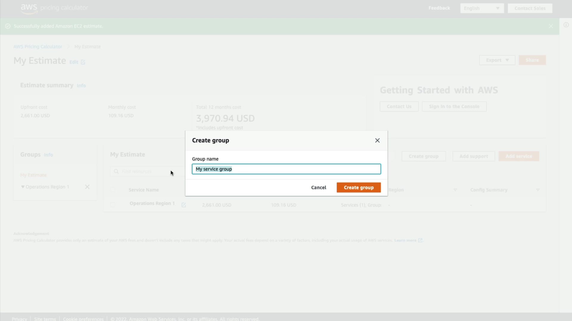Open the English language dropdown
This screenshot has height=321, width=572.
pyautogui.click(x=482, y=8)
